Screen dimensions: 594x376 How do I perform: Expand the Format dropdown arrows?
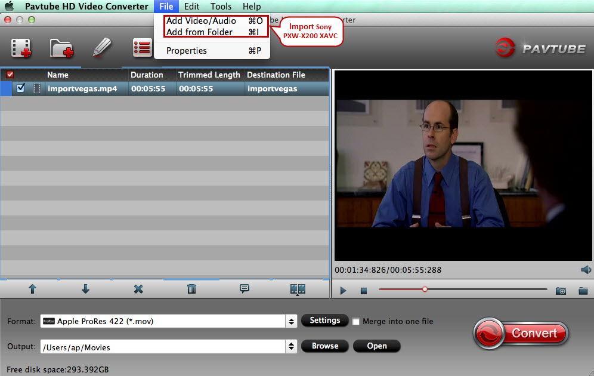pos(291,322)
